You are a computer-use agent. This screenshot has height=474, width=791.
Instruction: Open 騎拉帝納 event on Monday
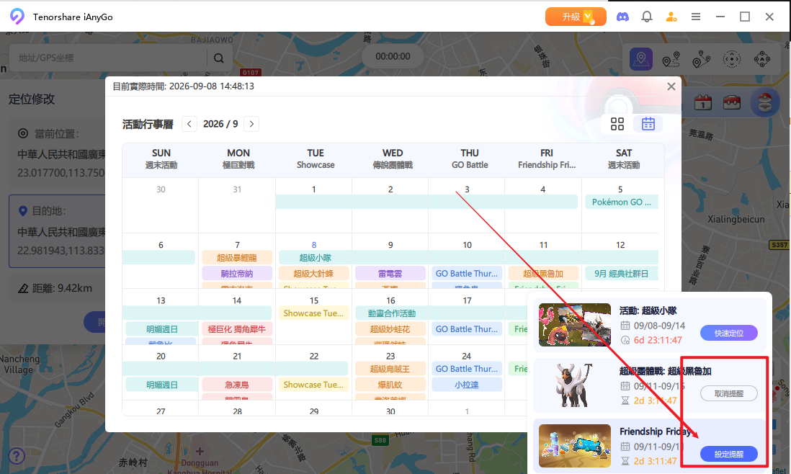tap(237, 273)
